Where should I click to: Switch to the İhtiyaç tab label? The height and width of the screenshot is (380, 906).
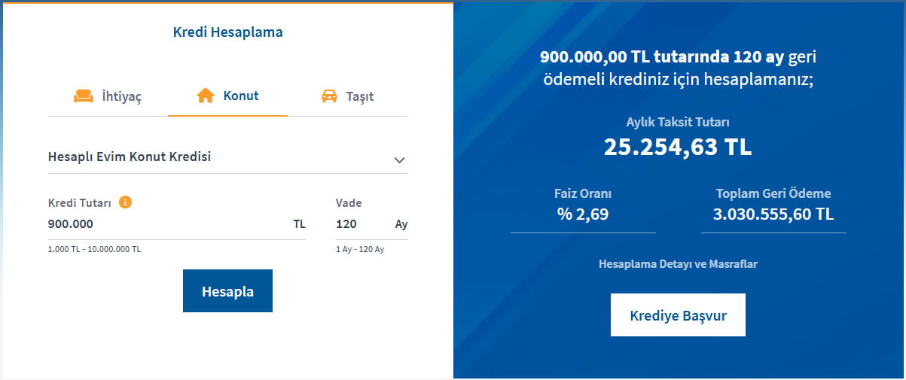coord(122,97)
